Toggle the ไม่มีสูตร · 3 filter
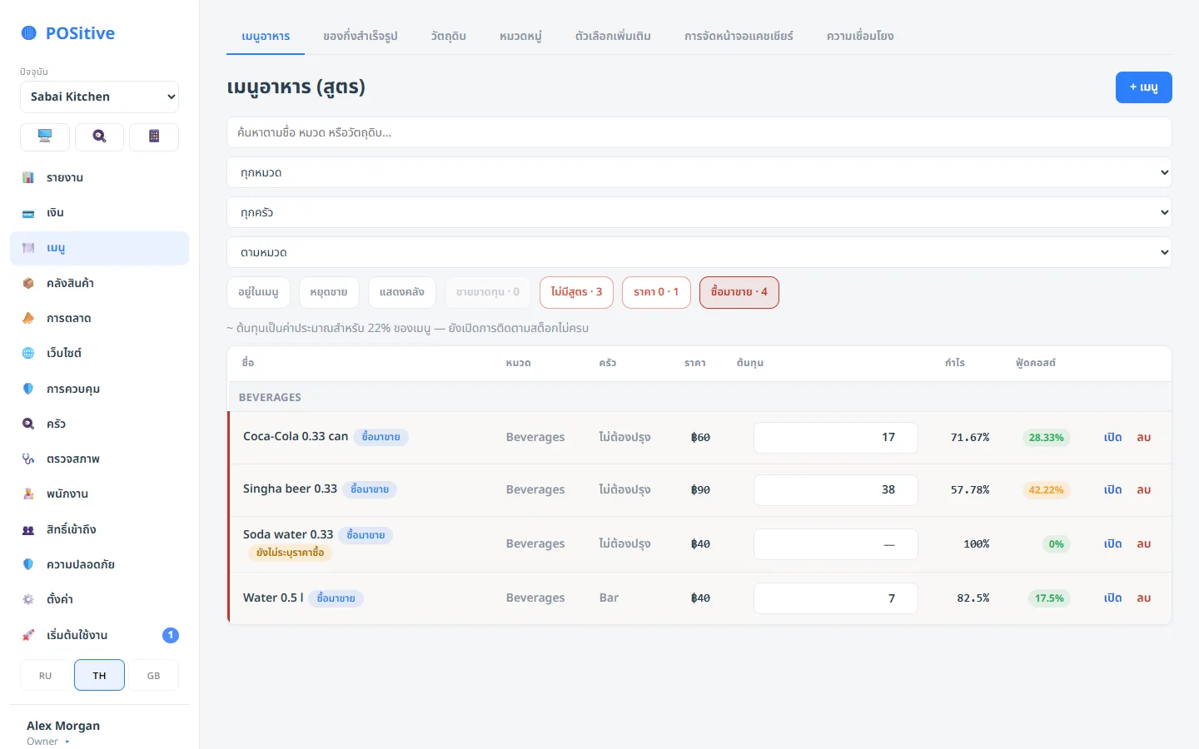 tap(576, 292)
